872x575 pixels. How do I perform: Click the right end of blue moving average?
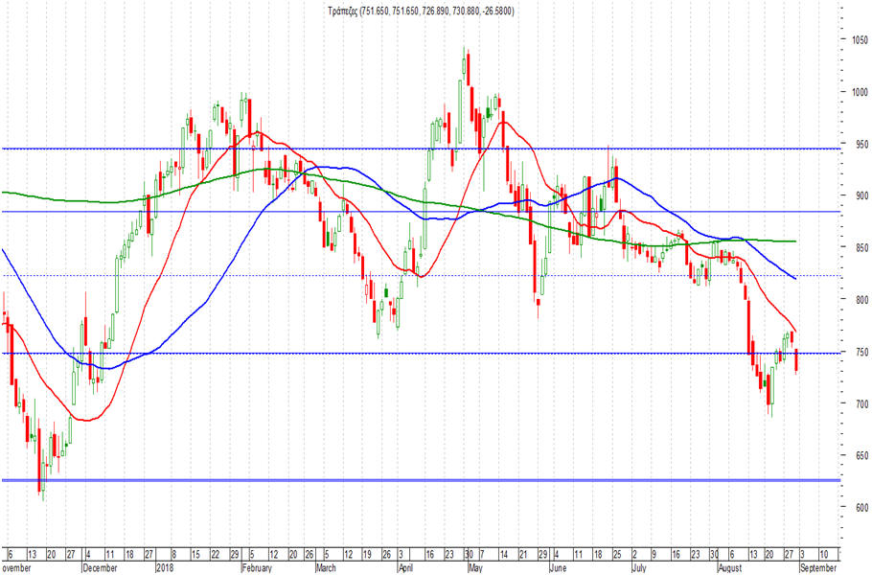pyautogui.click(x=796, y=279)
